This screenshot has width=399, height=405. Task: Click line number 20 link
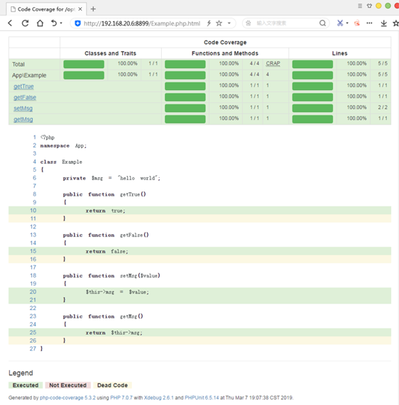33,292
